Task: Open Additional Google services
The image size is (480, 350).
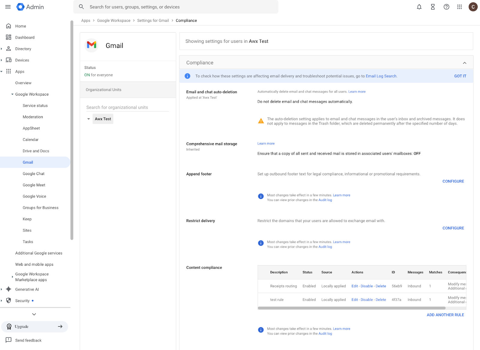Action: pyautogui.click(x=39, y=253)
